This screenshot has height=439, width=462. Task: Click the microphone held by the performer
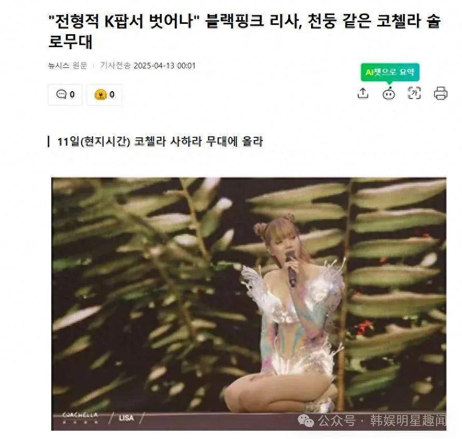291,268
